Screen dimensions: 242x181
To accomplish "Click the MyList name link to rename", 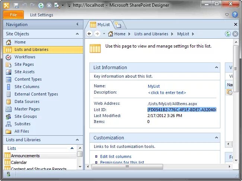I will tap(154, 86).
